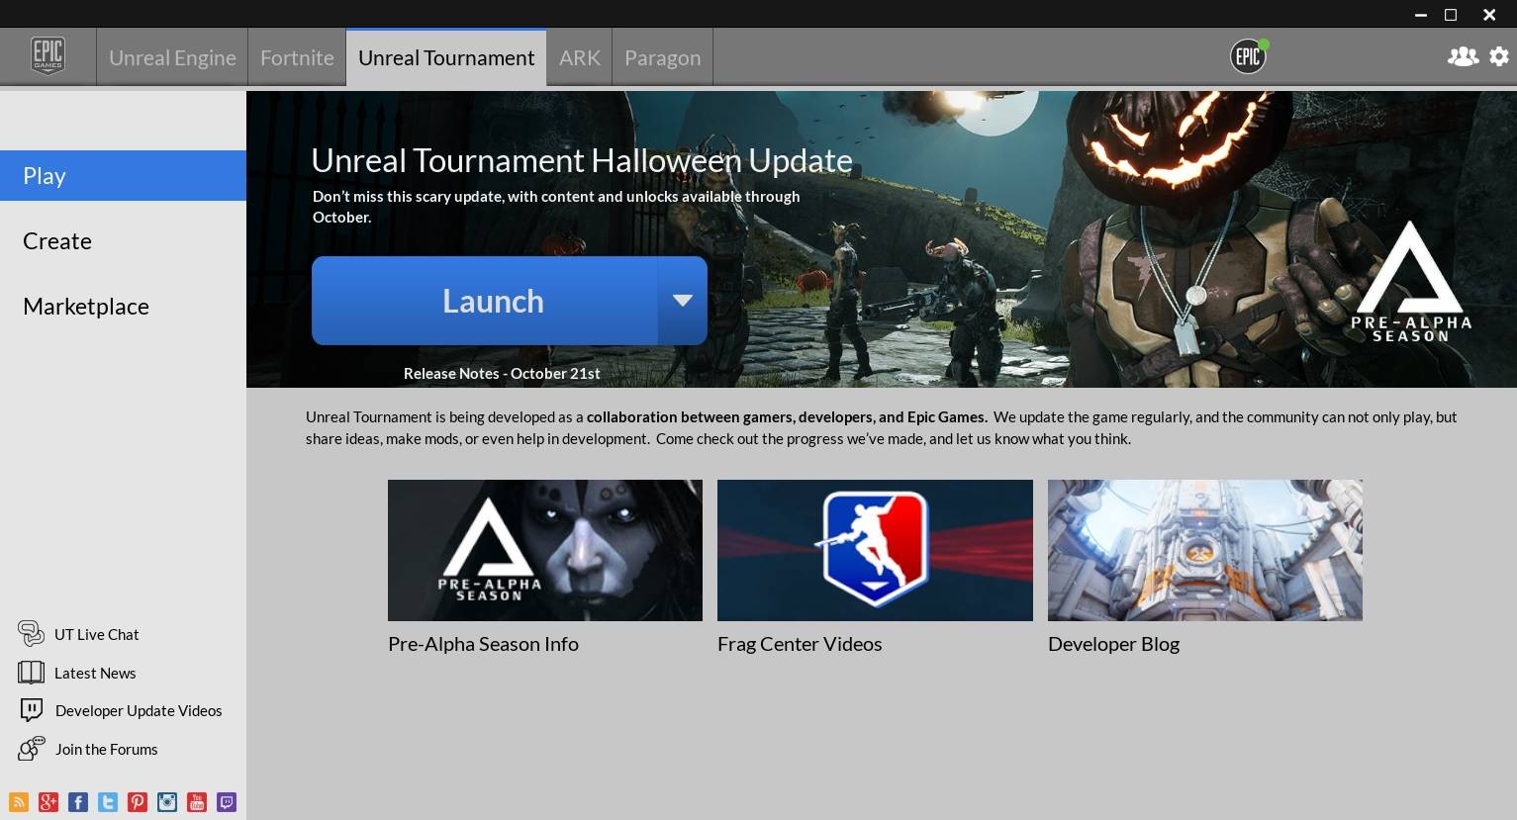Open the Developer Blog thumbnail

coord(1205,550)
